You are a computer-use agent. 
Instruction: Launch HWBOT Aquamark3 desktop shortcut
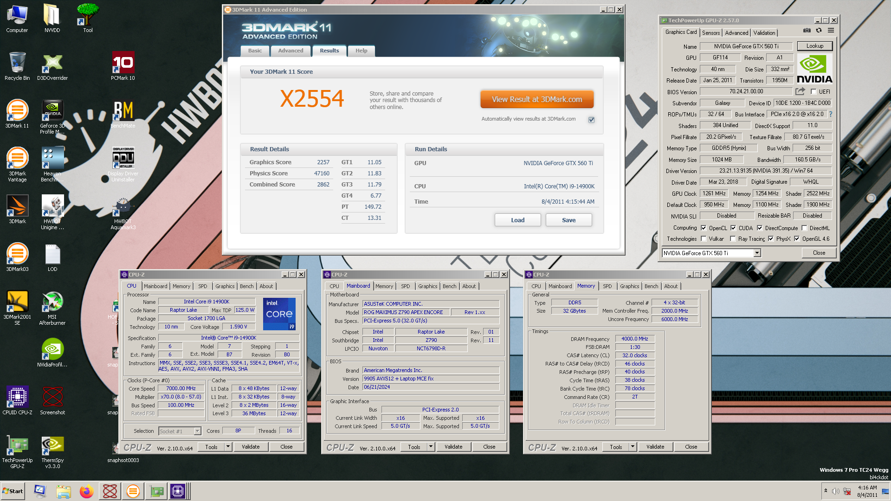(x=123, y=212)
